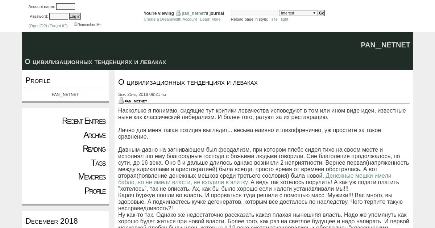The height and width of the screenshot is (228, 435).
Task: Open pan_netnet link in the Profile box
Action: point(65,94)
